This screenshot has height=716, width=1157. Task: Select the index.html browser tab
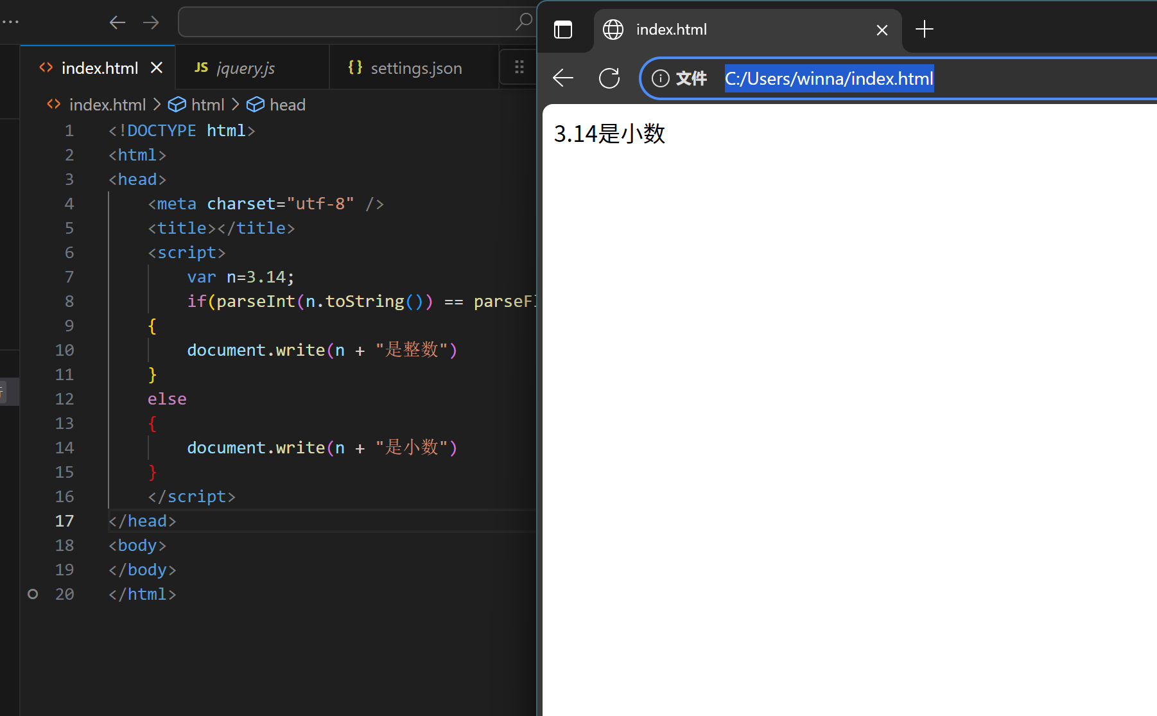point(747,30)
